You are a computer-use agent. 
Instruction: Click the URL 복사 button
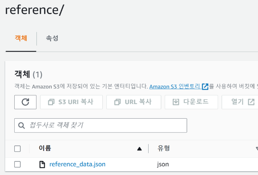coord(134,102)
